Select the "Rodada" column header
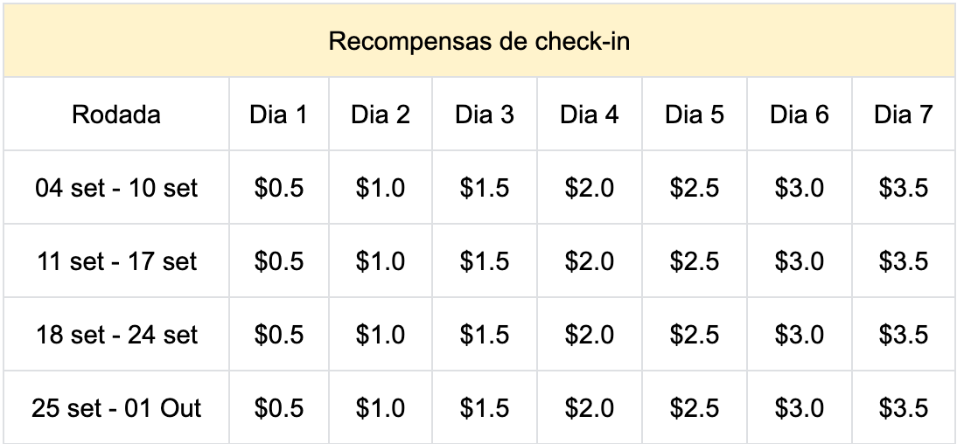957x444 pixels. (x=116, y=114)
